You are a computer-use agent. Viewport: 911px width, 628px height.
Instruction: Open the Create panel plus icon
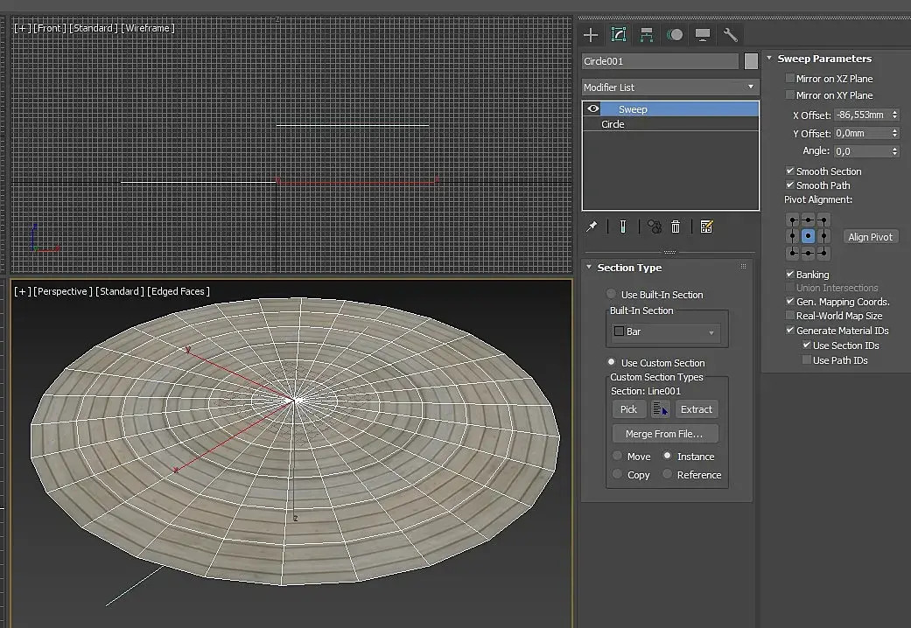[591, 35]
